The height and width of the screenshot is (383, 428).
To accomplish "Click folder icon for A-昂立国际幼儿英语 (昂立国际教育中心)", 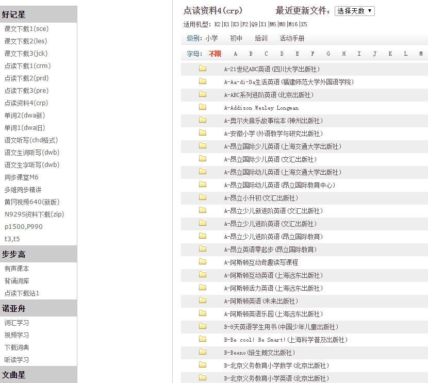I will coord(203,185).
